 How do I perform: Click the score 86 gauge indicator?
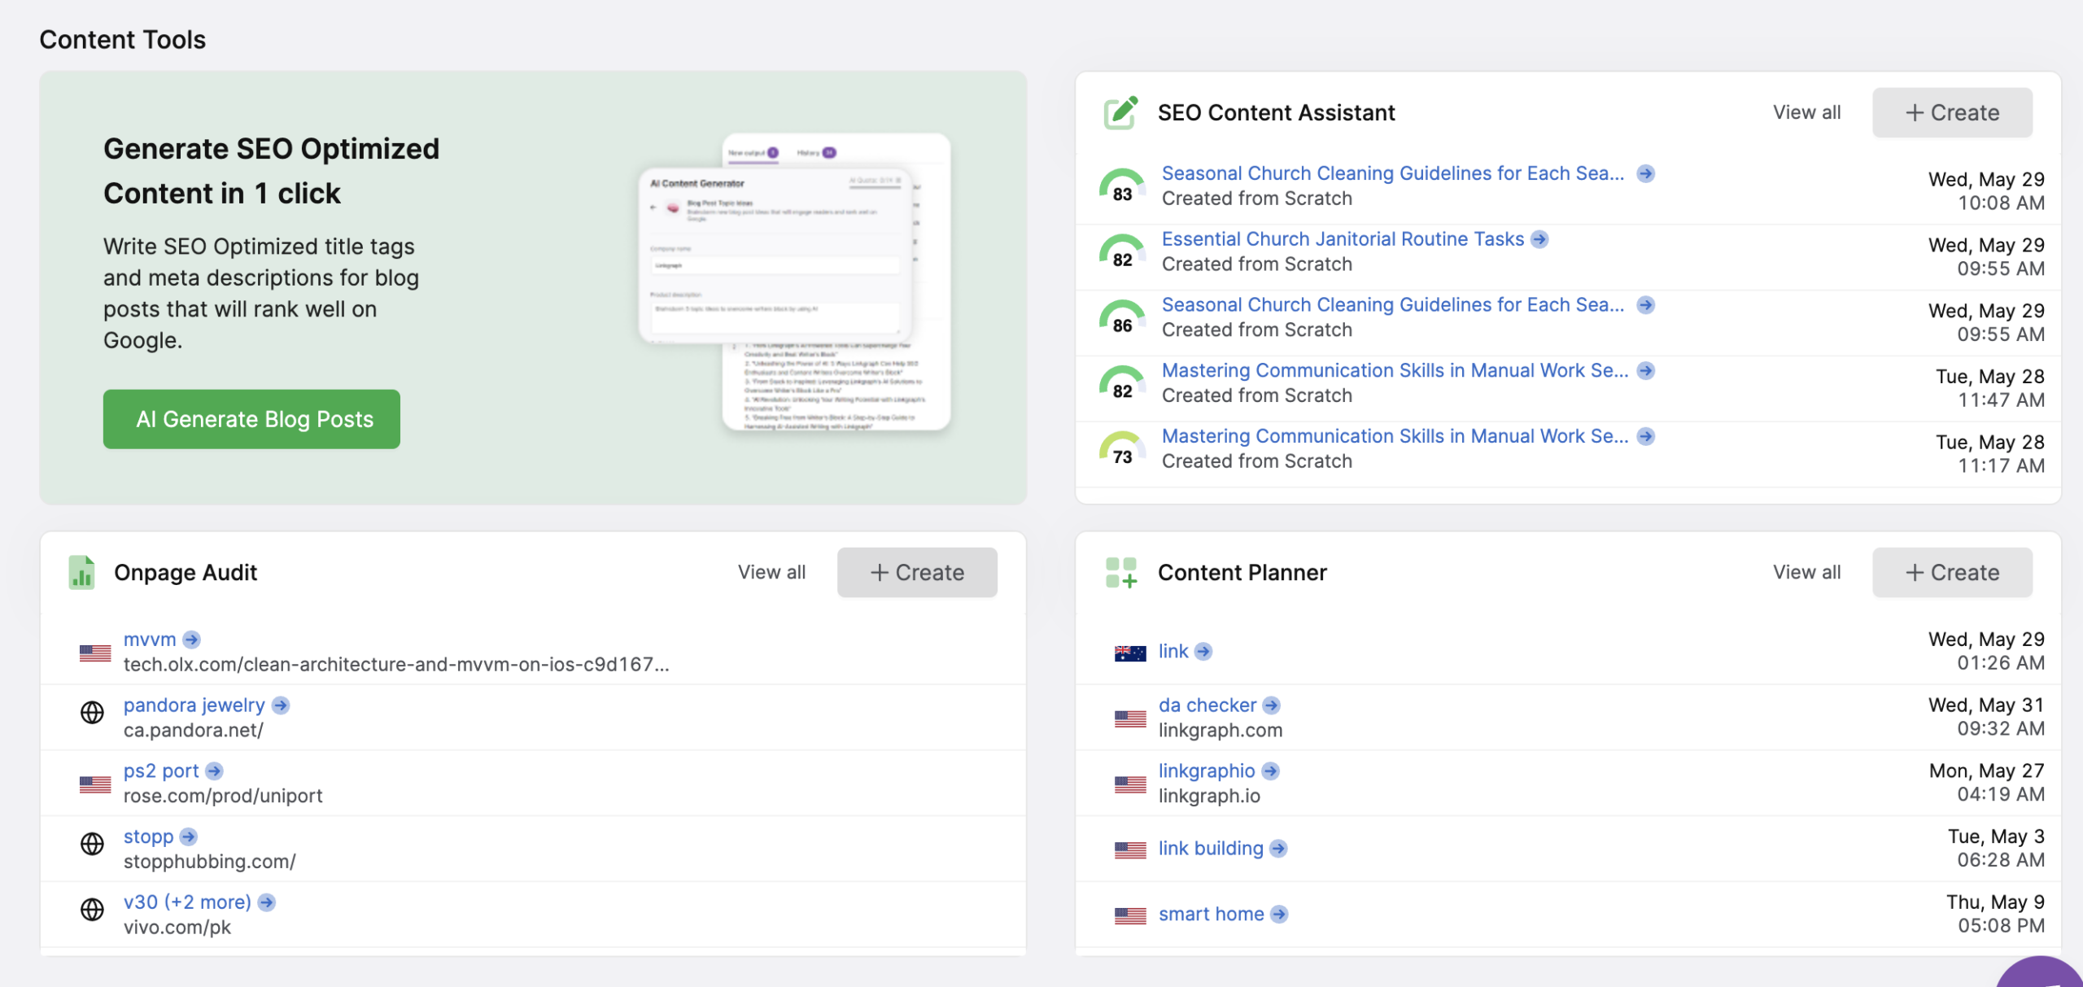click(1122, 317)
